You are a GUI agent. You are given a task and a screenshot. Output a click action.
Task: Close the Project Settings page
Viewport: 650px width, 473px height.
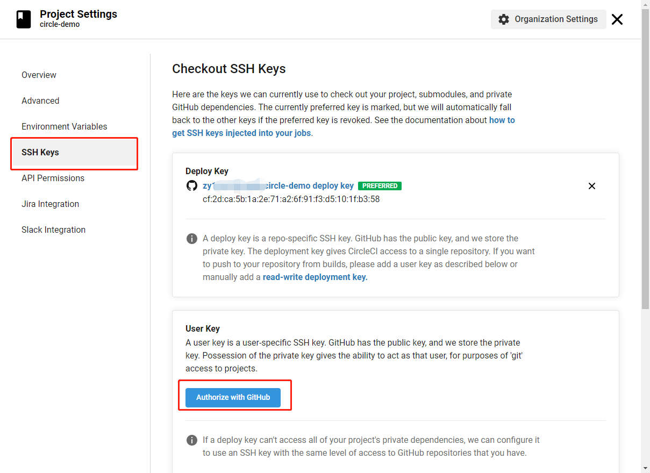[617, 19]
